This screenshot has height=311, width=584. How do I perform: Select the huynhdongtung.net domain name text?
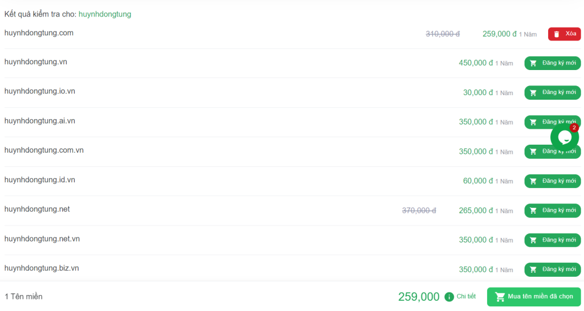coord(37,209)
